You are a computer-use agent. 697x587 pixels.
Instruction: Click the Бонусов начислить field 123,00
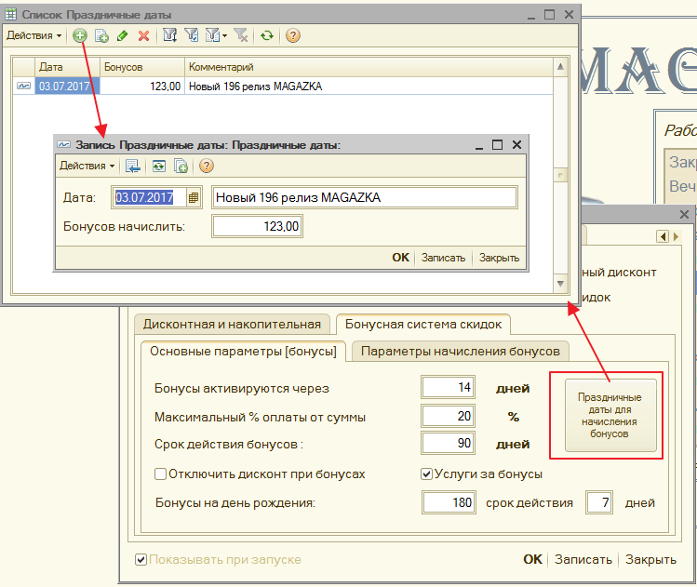[x=257, y=227]
